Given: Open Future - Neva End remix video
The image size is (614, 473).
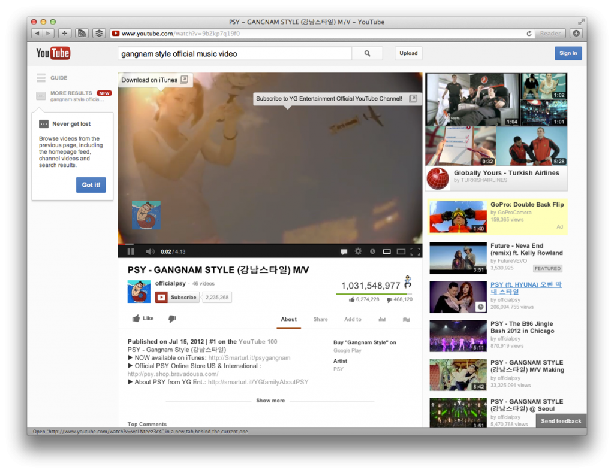Looking at the screenshot, I should [526, 250].
